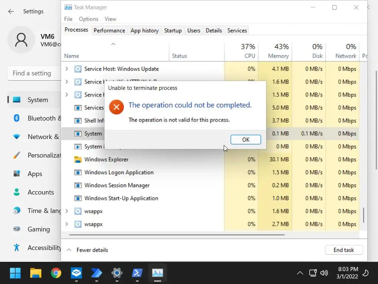Switch to the App history tab
Screen dimensions: 378x284
145,30
